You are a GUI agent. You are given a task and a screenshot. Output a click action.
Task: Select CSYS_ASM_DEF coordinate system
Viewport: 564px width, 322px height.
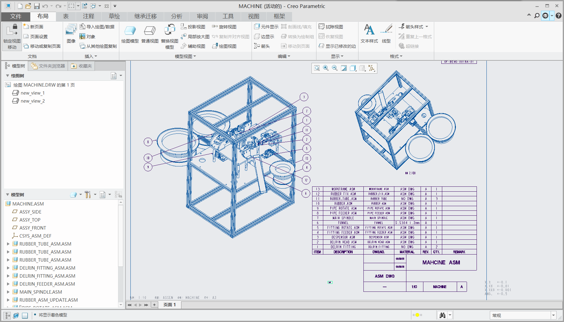click(32, 236)
